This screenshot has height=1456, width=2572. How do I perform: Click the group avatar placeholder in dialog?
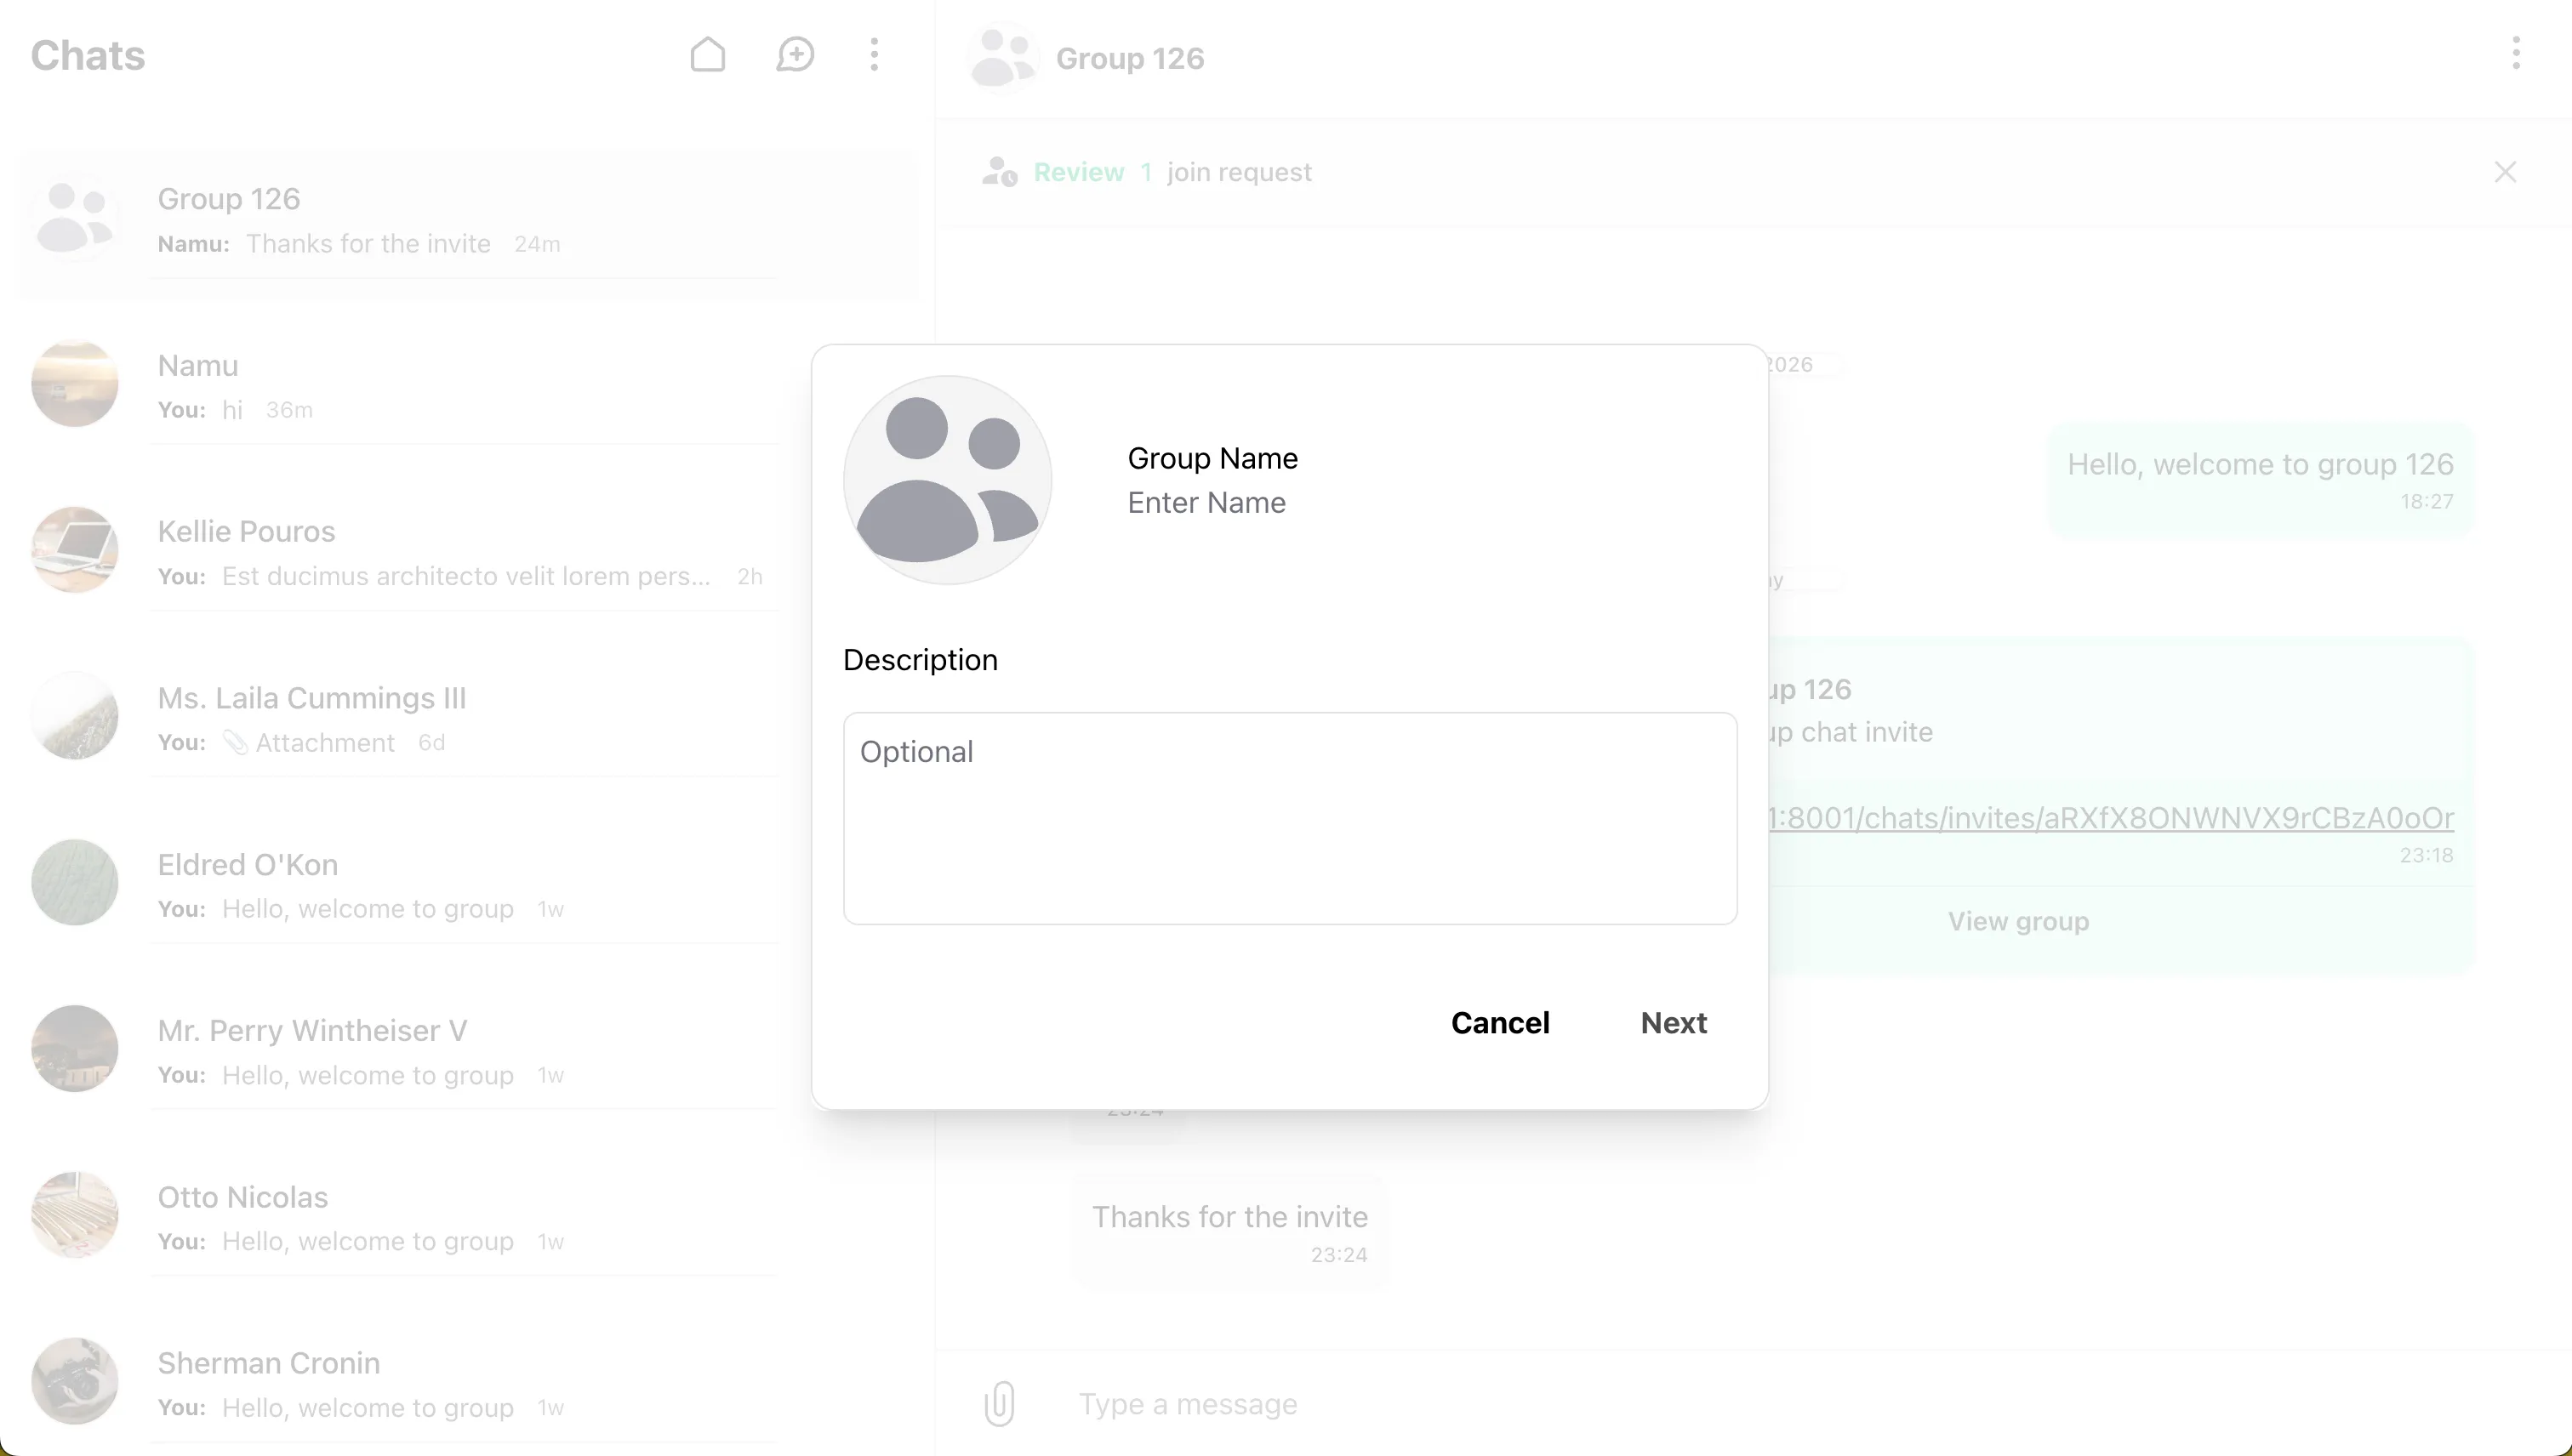pyautogui.click(x=947, y=480)
